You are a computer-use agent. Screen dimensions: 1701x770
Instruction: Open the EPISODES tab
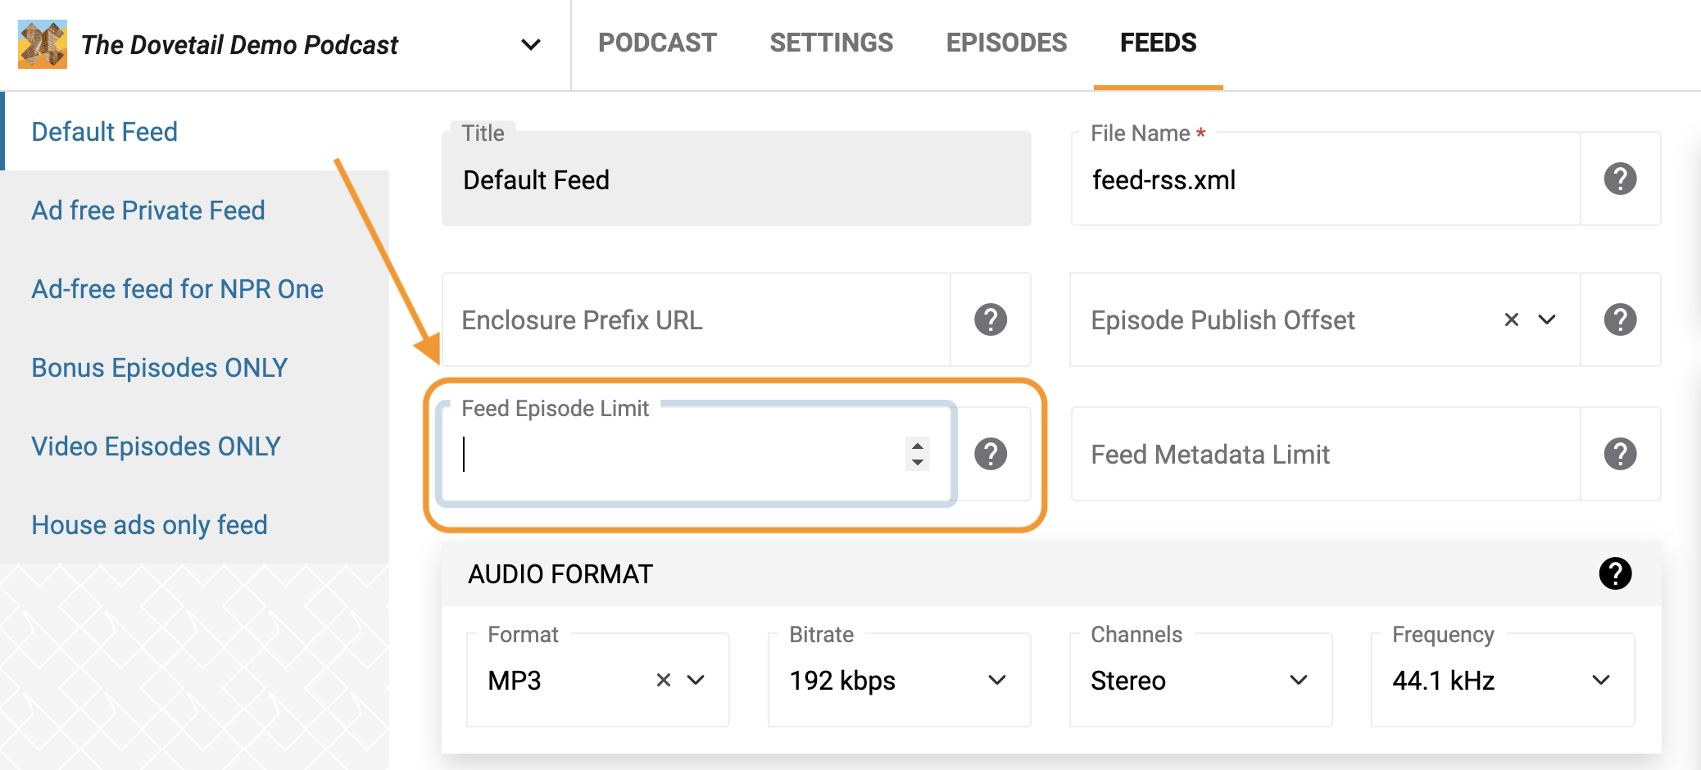click(1006, 43)
